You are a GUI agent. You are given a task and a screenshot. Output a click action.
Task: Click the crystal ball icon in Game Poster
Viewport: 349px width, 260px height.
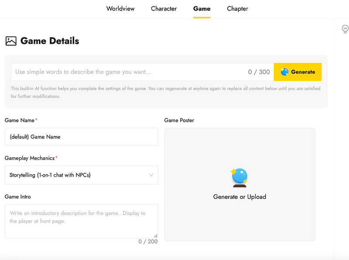coord(239,178)
